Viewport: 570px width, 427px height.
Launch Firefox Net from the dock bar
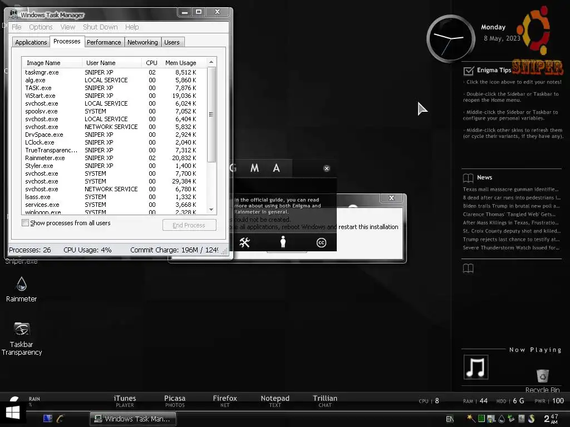point(225,401)
